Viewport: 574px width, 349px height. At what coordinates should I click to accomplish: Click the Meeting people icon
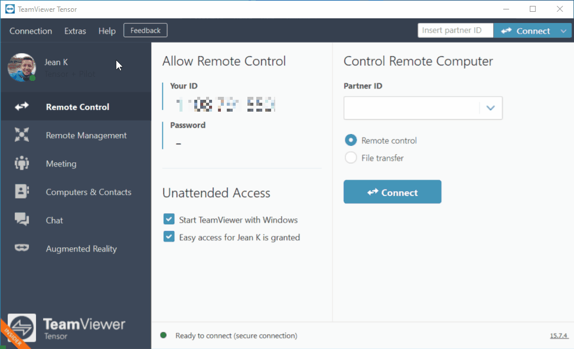coord(22,163)
